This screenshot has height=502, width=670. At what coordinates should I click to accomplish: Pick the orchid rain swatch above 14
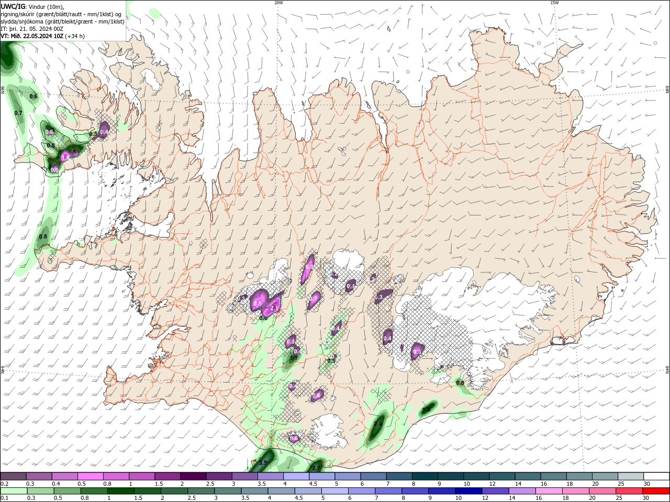pyautogui.click(x=522, y=491)
